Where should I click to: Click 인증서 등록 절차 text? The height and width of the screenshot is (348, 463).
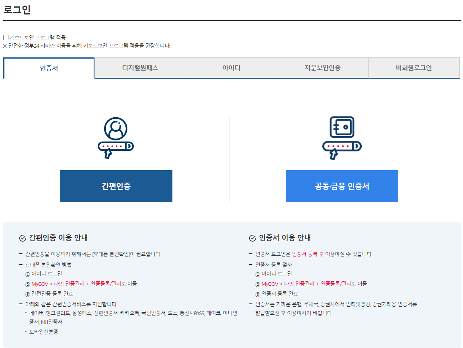(273, 265)
